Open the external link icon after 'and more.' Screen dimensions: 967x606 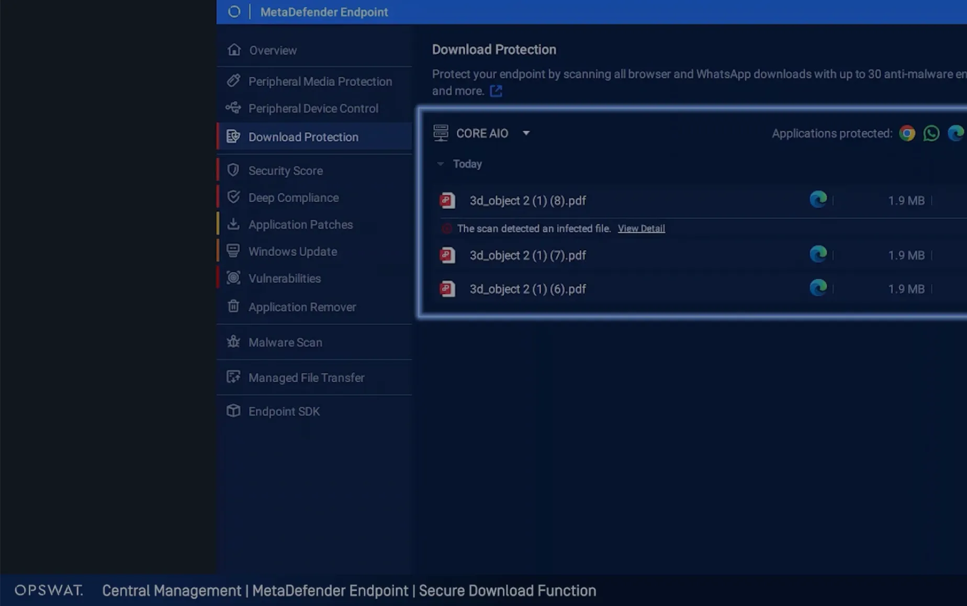(x=496, y=91)
